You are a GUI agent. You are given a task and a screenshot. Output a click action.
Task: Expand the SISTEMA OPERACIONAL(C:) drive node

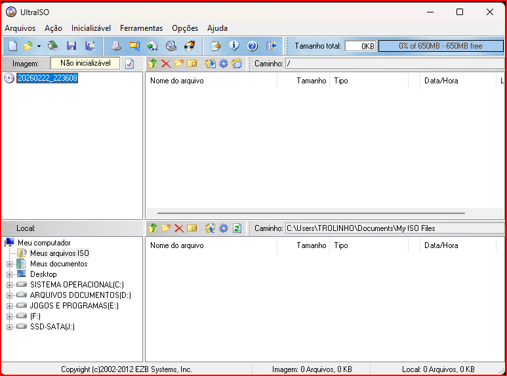point(9,285)
